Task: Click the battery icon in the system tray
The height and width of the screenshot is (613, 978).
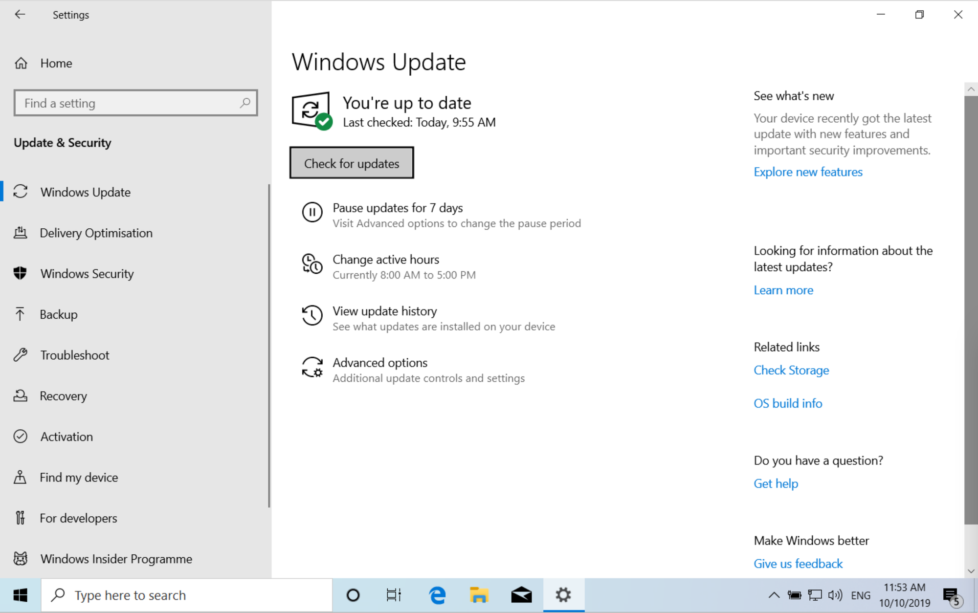Action: tap(794, 595)
